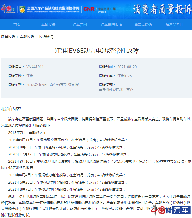Select complaint date 2021-08-20
The width and height of the screenshot is (192, 218).
[127, 67]
